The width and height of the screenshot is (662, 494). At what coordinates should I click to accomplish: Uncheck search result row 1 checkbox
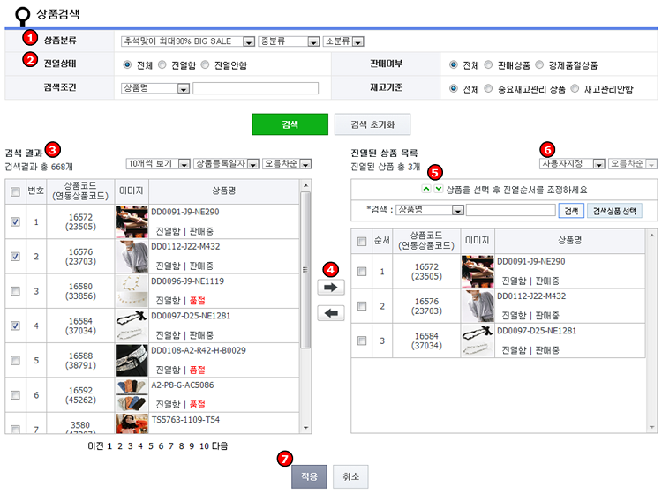pyautogui.click(x=14, y=221)
